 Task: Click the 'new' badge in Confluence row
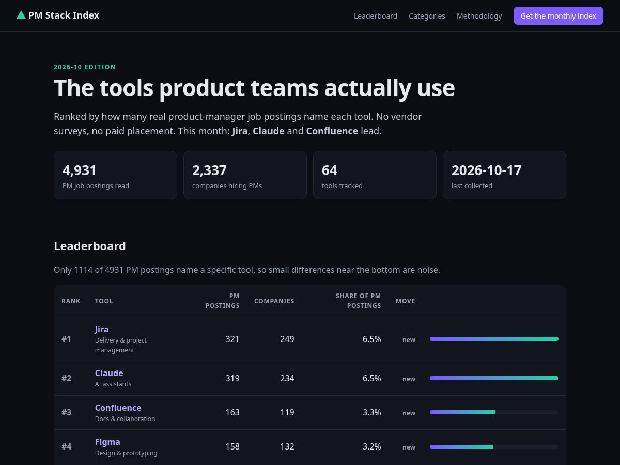pos(409,413)
